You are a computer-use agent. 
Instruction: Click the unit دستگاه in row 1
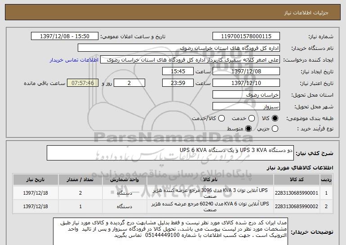(x=124, y=193)
